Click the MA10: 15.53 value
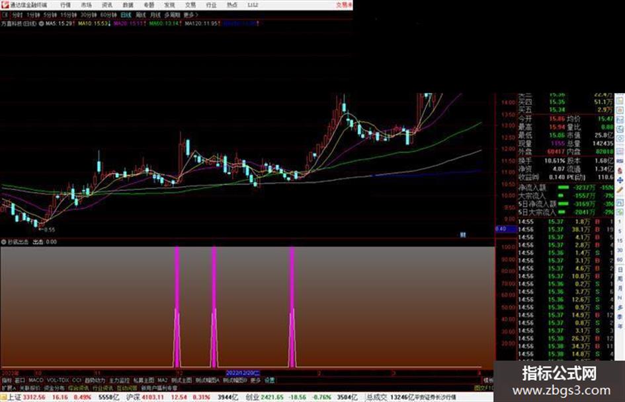This screenshot has width=625, height=402. [93, 24]
